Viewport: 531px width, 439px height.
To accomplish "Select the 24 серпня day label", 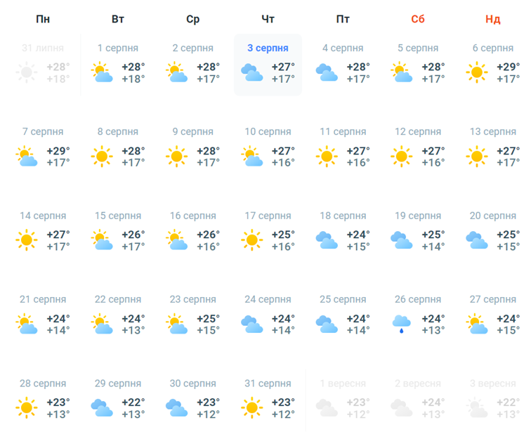I will click(268, 299).
